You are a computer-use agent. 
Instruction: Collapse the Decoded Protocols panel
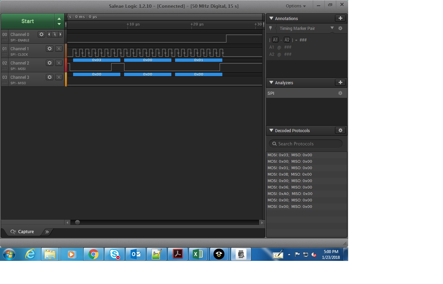point(271,130)
